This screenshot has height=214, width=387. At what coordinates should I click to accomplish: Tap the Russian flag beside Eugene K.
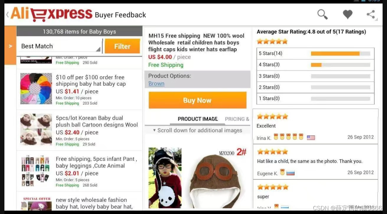tap(291, 173)
